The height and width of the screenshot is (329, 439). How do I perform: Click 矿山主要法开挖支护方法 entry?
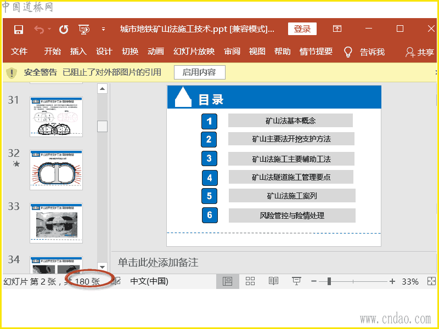[x=291, y=139]
